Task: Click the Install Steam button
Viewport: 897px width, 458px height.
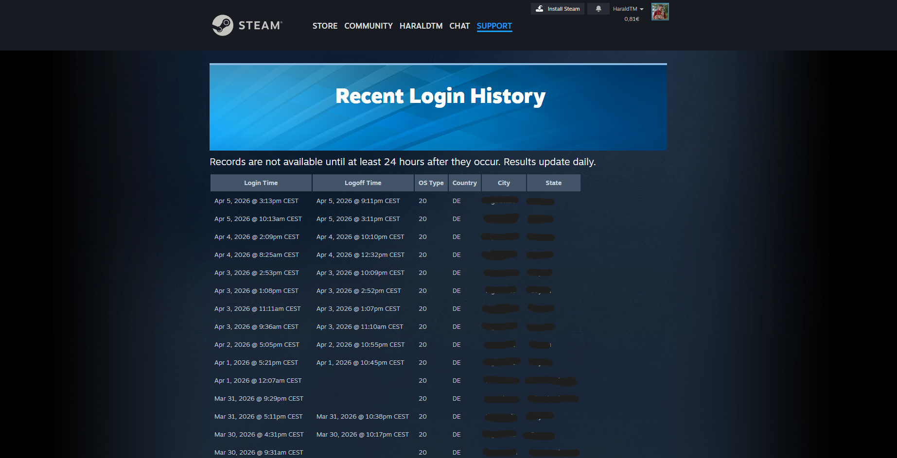Action: (557, 8)
